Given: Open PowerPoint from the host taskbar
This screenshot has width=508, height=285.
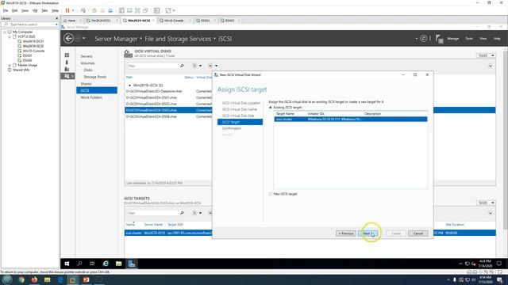Looking at the screenshot, I should (86, 279).
